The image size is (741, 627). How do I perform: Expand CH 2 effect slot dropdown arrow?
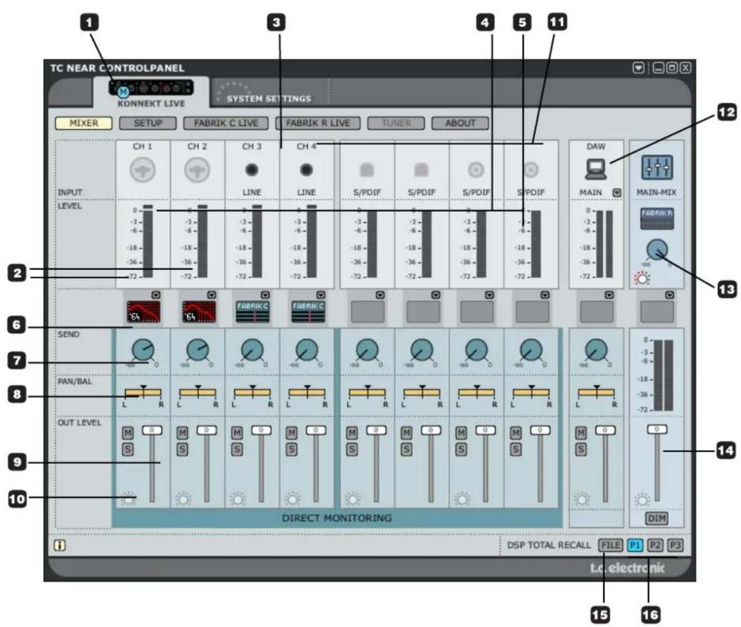(x=212, y=294)
